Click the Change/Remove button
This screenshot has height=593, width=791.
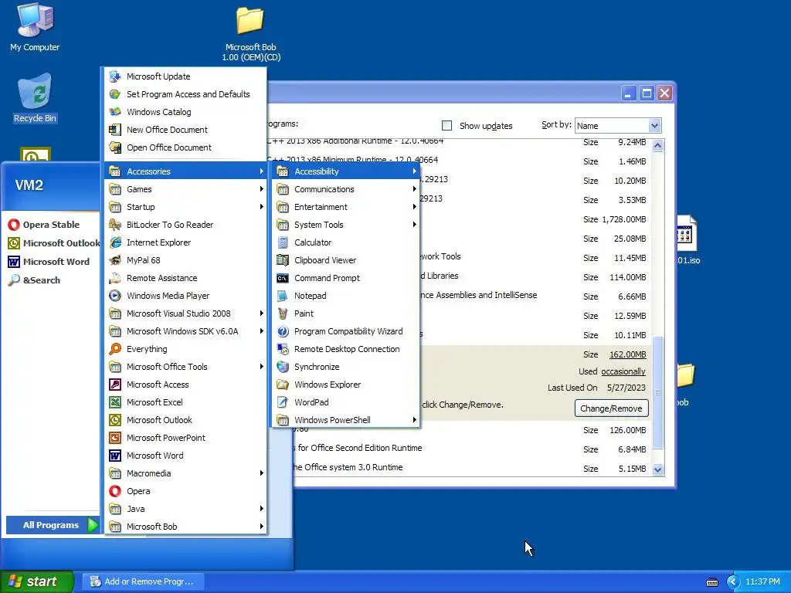pyautogui.click(x=611, y=408)
